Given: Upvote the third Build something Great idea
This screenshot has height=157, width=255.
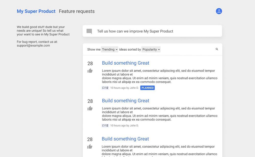Looking at the screenshot, I should tap(90, 147).
